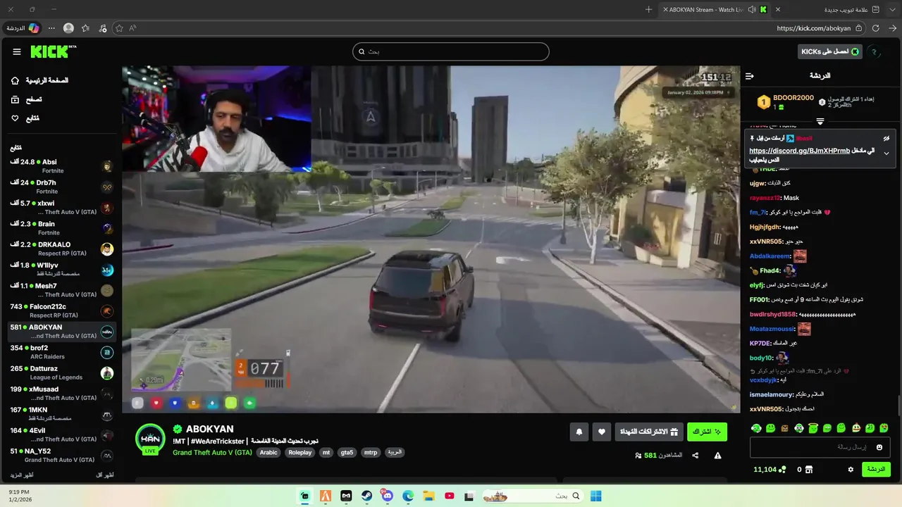Image resolution: width=902 pixels, height=507 pixels.
Task: Click the green Chat send button
Action: coord(876,470)
